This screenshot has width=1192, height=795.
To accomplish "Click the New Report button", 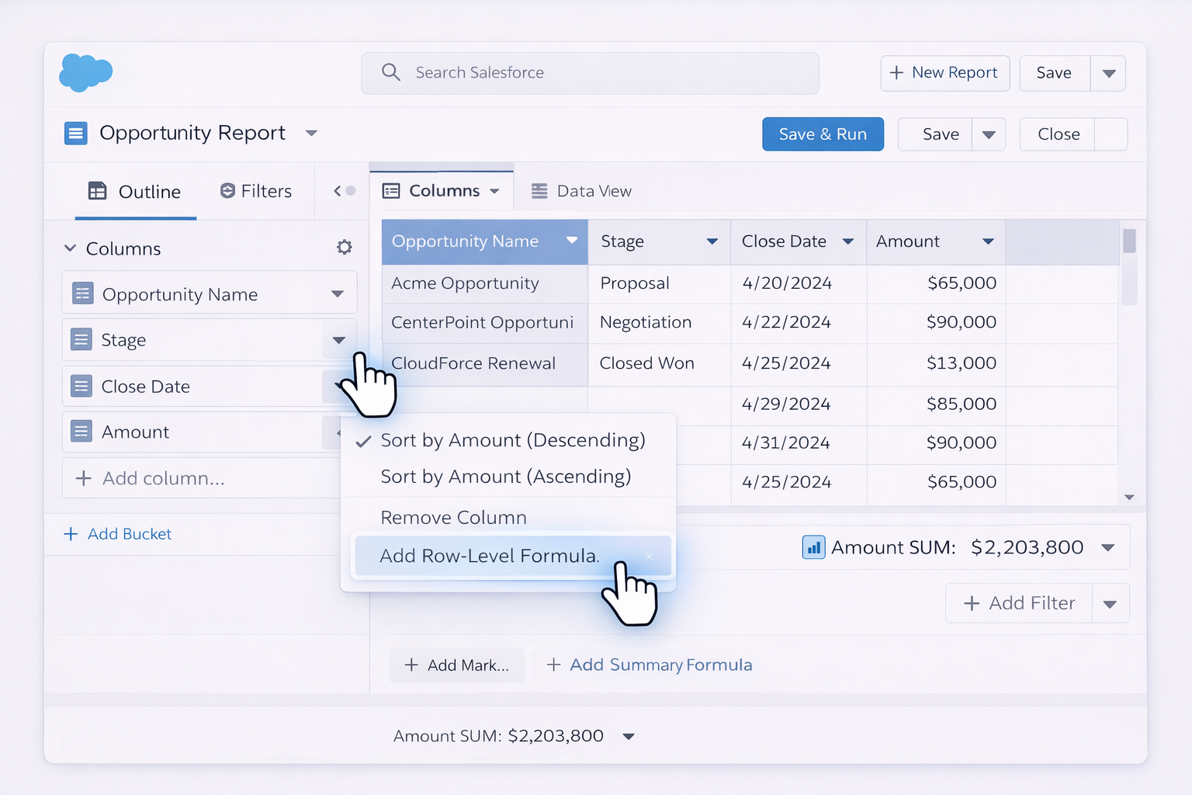I will coord(944,73).
